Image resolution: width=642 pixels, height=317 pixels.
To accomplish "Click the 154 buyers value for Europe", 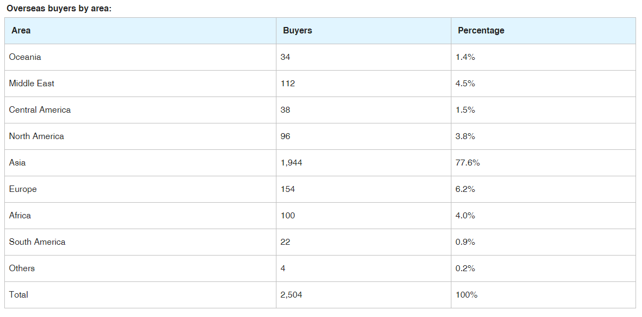I will pyautogui.click(x=288, y=189).
